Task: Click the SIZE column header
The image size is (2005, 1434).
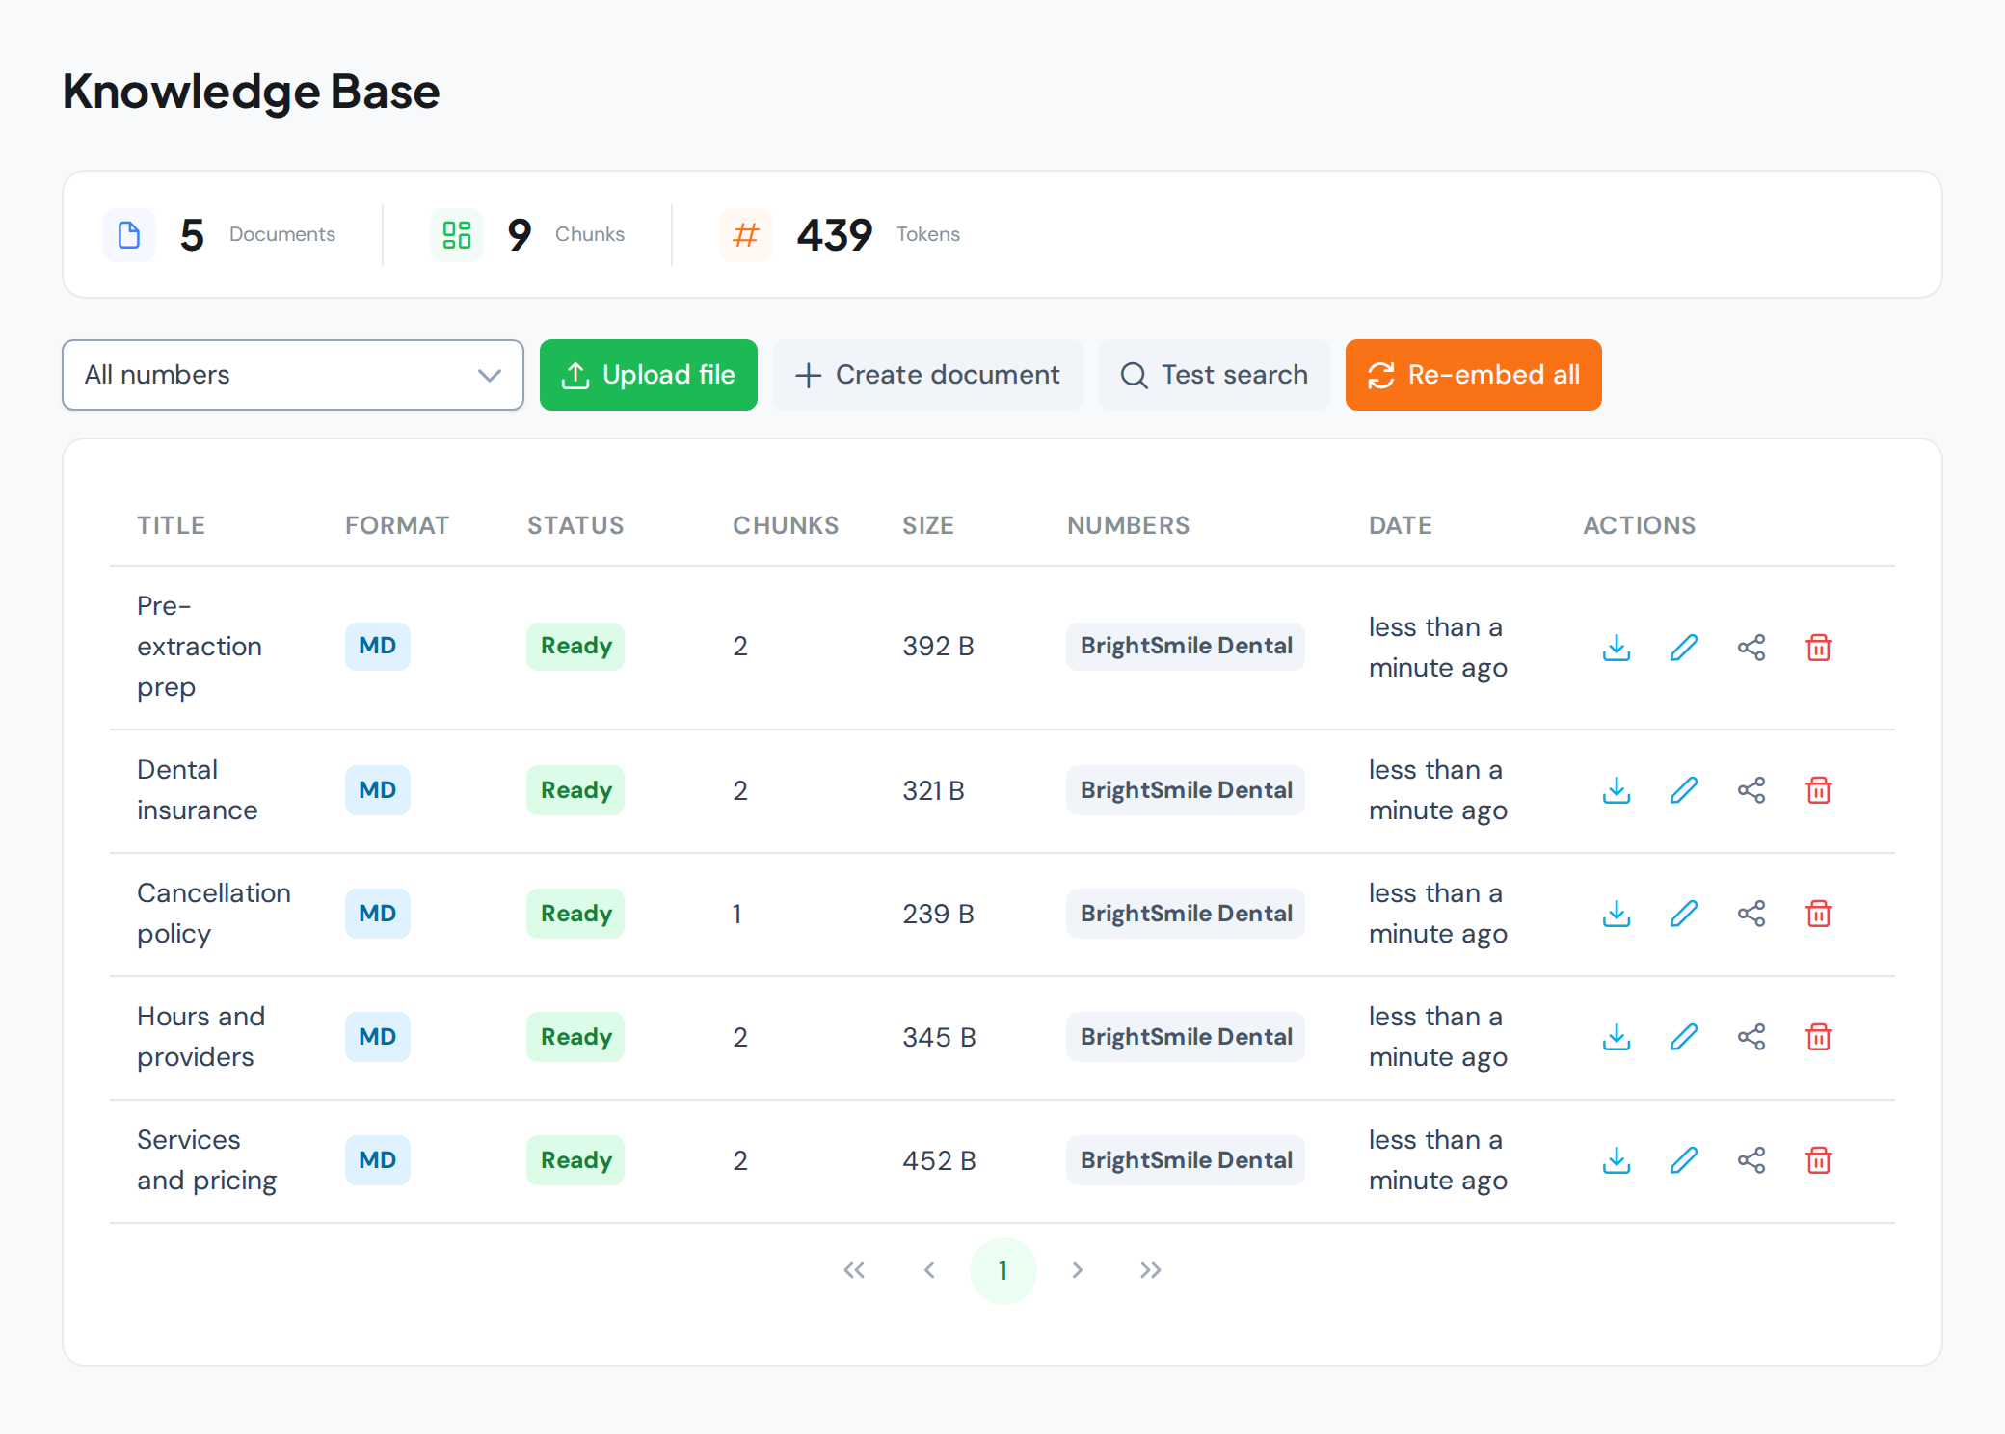Action: pyautogui.click(x=928, y=525)
